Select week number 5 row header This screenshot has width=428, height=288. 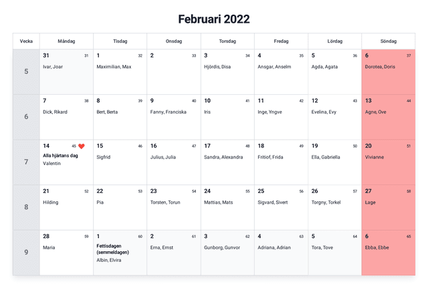coord(26,71)
